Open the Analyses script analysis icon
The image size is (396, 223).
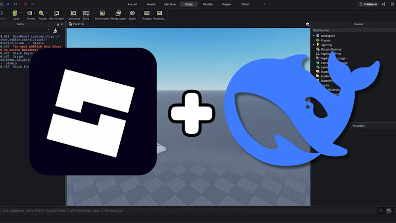click(x=147, y=13)
